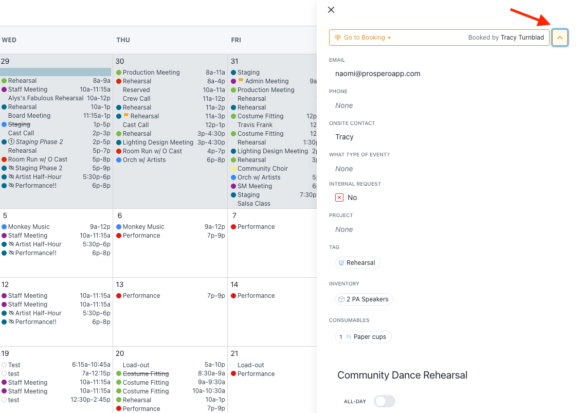Toggle the ALL-DAY switch for Community Dance Rehearsal
Viewport: 580px width, 413px height.
[x=385, y=401]
